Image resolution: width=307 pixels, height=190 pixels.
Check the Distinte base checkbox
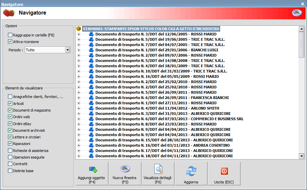click(x=10, y=171)
